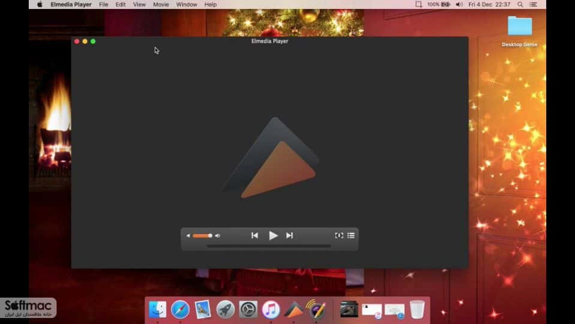Open the Help menu
This screenshot has height=324, width=575.
click(x=210, y=4)
